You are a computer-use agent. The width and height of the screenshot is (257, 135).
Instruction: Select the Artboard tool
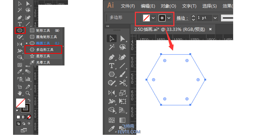point(20,87)
